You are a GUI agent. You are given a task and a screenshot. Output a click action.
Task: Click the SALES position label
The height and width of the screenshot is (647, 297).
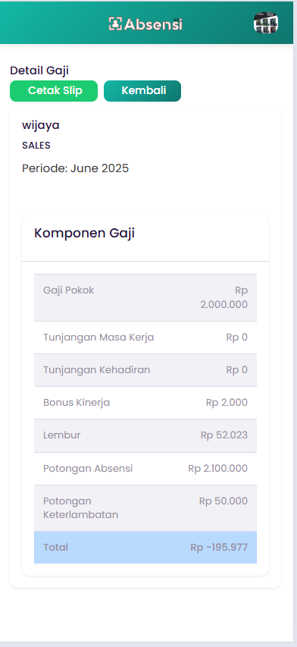coord(36,145)
